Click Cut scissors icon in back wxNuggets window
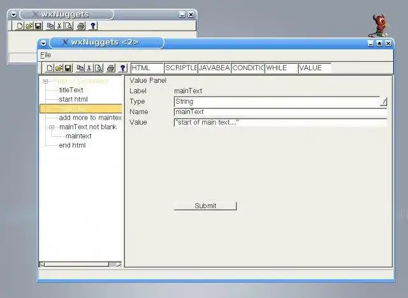The image size is (408, 298). click(x=59, y=25)
